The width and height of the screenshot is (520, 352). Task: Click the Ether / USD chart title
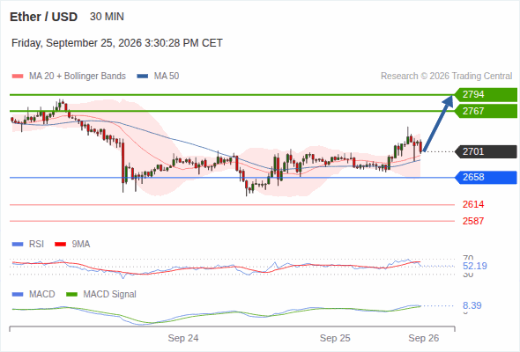[43, 17]
